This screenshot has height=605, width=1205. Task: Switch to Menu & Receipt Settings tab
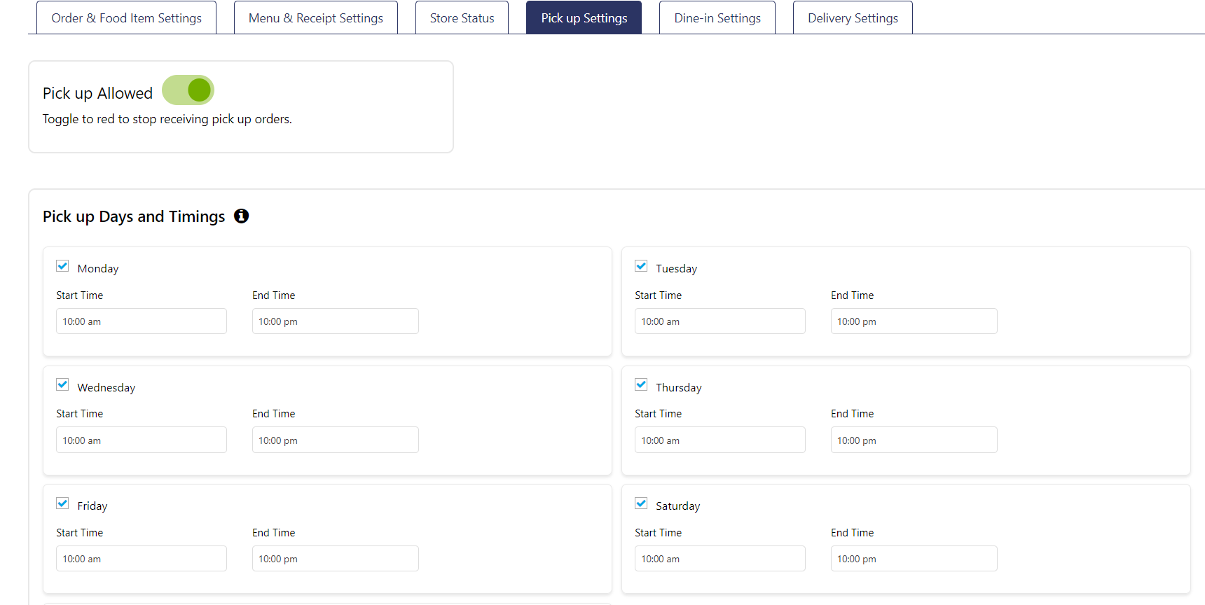(315, 18)
